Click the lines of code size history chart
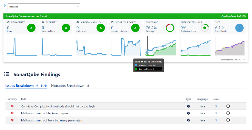The height and width of the screenshot is (130, 252). tap(230, 46)
